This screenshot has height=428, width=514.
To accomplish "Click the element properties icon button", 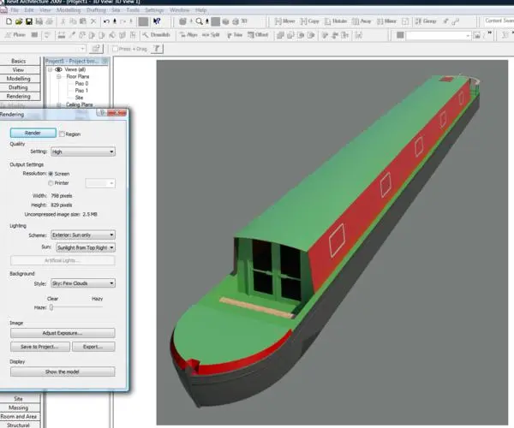I will tap(96, 49).
